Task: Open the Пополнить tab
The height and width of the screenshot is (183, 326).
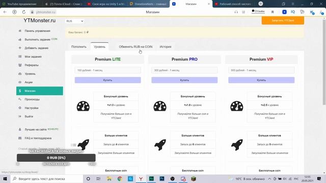Action: tap(79, 47)
